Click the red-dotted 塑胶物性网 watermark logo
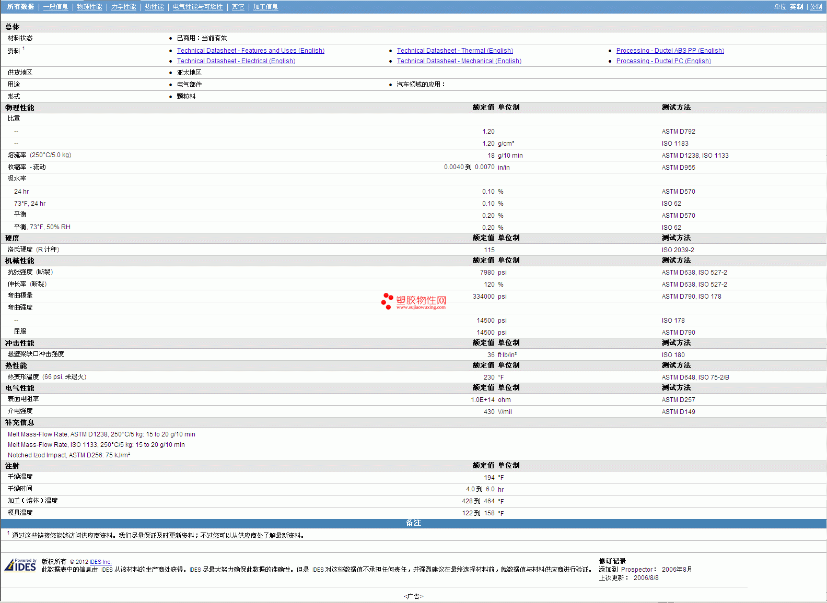Screen dimensions: 827x603 coord(414,301)
